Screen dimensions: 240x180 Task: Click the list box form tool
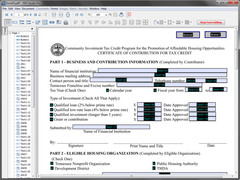point(45,22)
